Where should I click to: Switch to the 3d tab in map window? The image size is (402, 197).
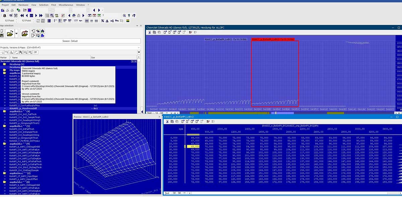click(179, 193)
